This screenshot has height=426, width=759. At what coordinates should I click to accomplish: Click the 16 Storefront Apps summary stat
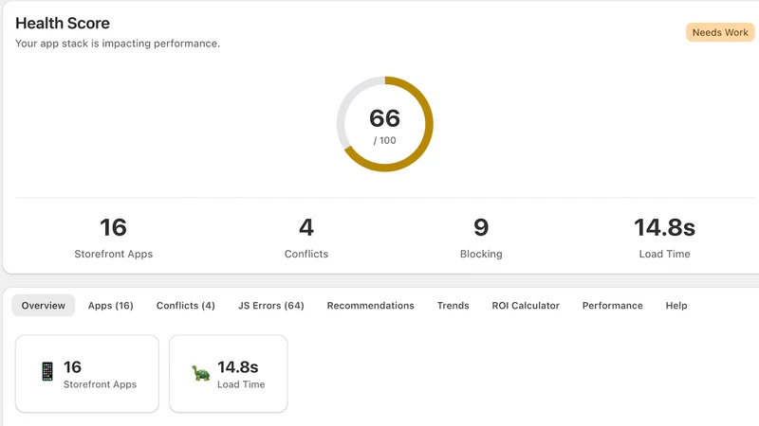113,238
